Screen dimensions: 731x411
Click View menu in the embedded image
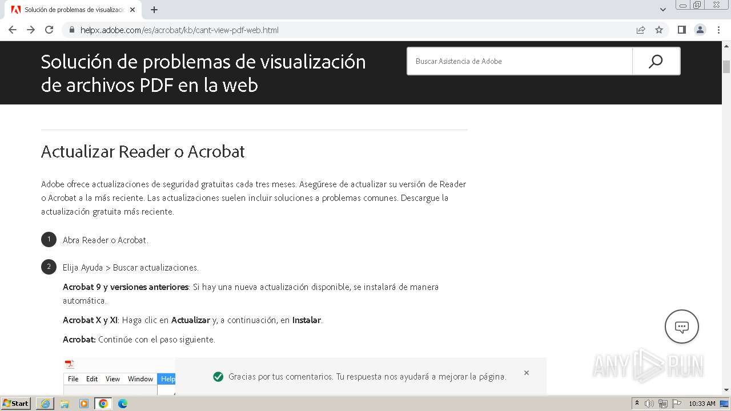point(113,379)
